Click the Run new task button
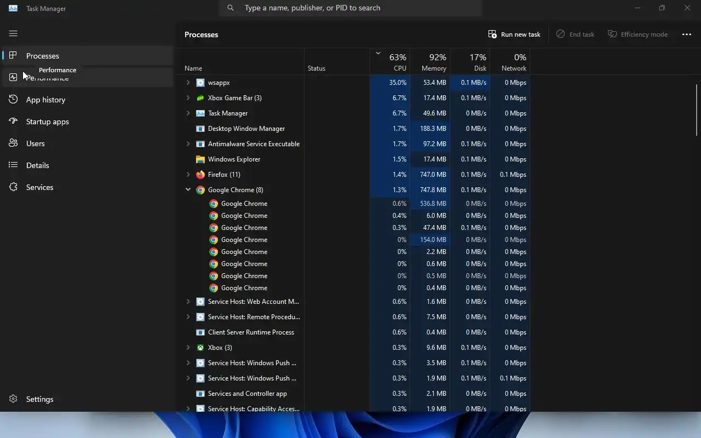The height and width of the screenshot is (438, 701). point(514,34)
